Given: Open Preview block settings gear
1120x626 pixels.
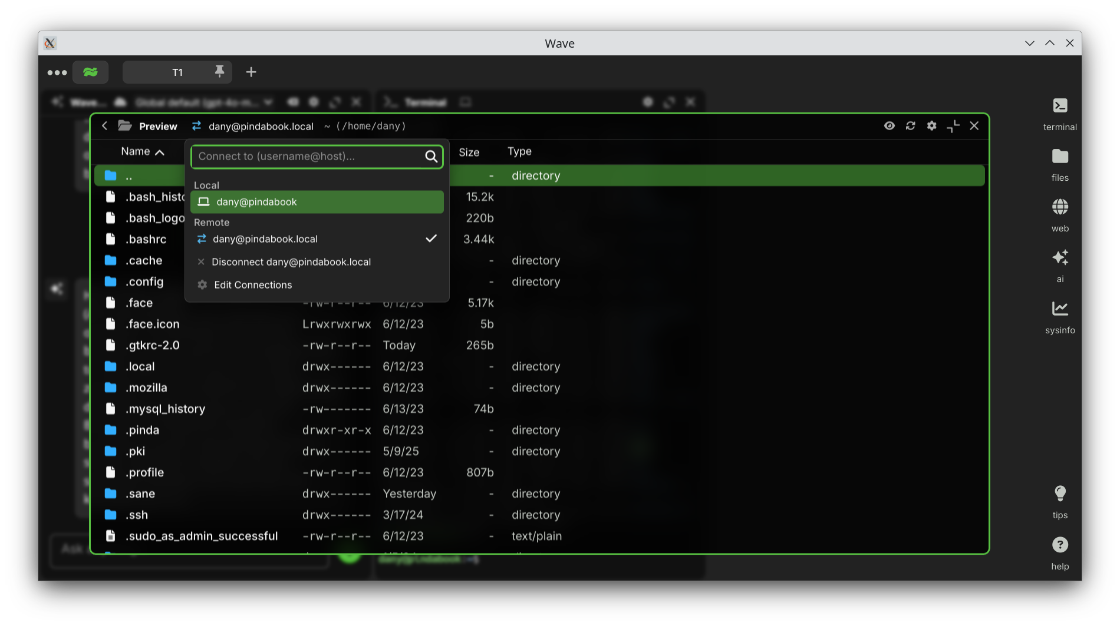Looking at the screenshot, I should point(931,125).
